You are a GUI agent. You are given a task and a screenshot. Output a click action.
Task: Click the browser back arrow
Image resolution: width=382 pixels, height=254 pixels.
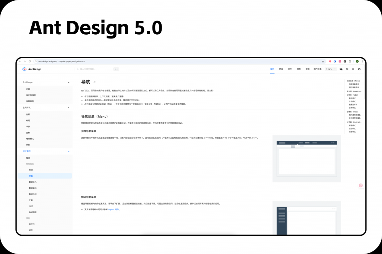pyautogui.click(x=20, y=61)
